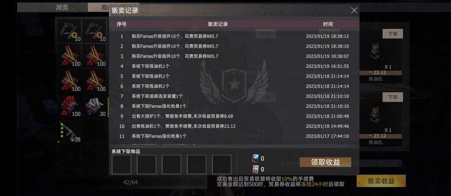
Task: Select record 10 出售炼油机 row
Action: 234,126
